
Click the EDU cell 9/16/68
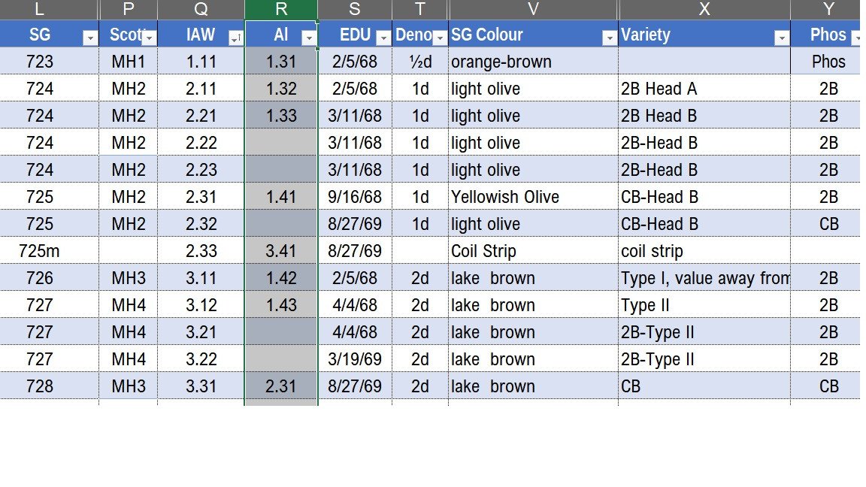tap(355, 197)
